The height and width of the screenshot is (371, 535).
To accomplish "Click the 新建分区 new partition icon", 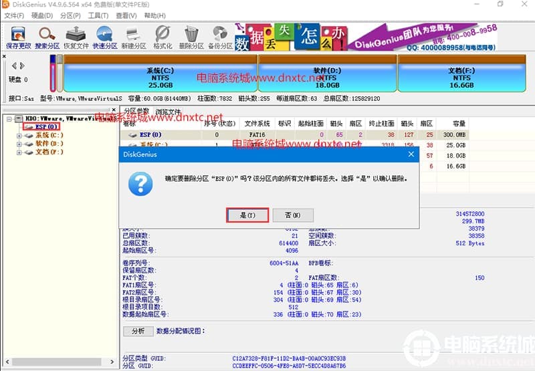I will tap(133, 37).
